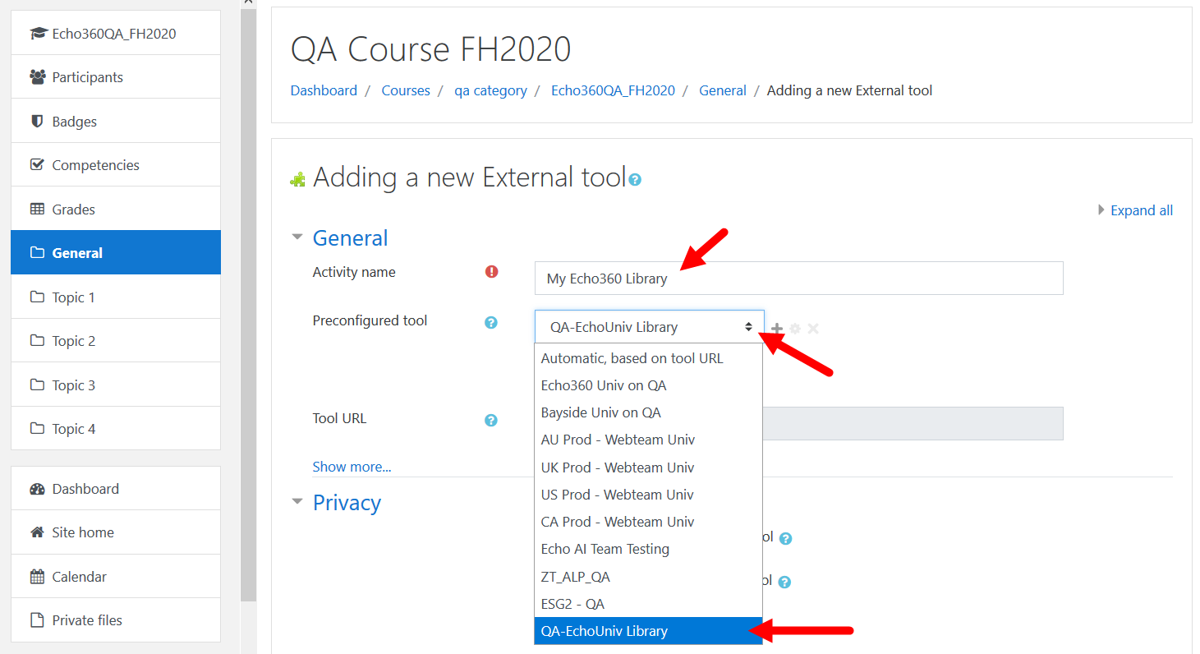
Task: Select Echo AI Team Testing option
Action: coord(648,549)
